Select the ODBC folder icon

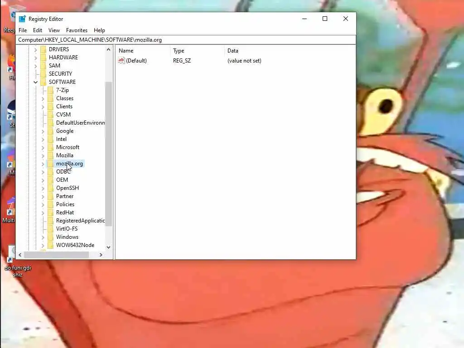click(x=51, y=172)
